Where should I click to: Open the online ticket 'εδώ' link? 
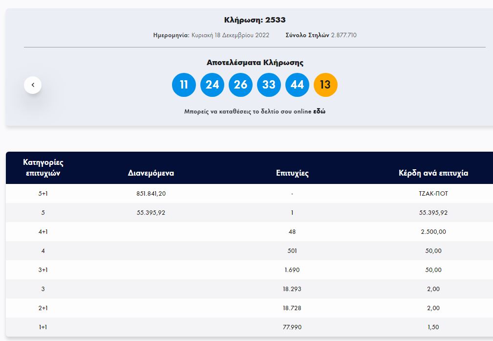pos(319,112)
